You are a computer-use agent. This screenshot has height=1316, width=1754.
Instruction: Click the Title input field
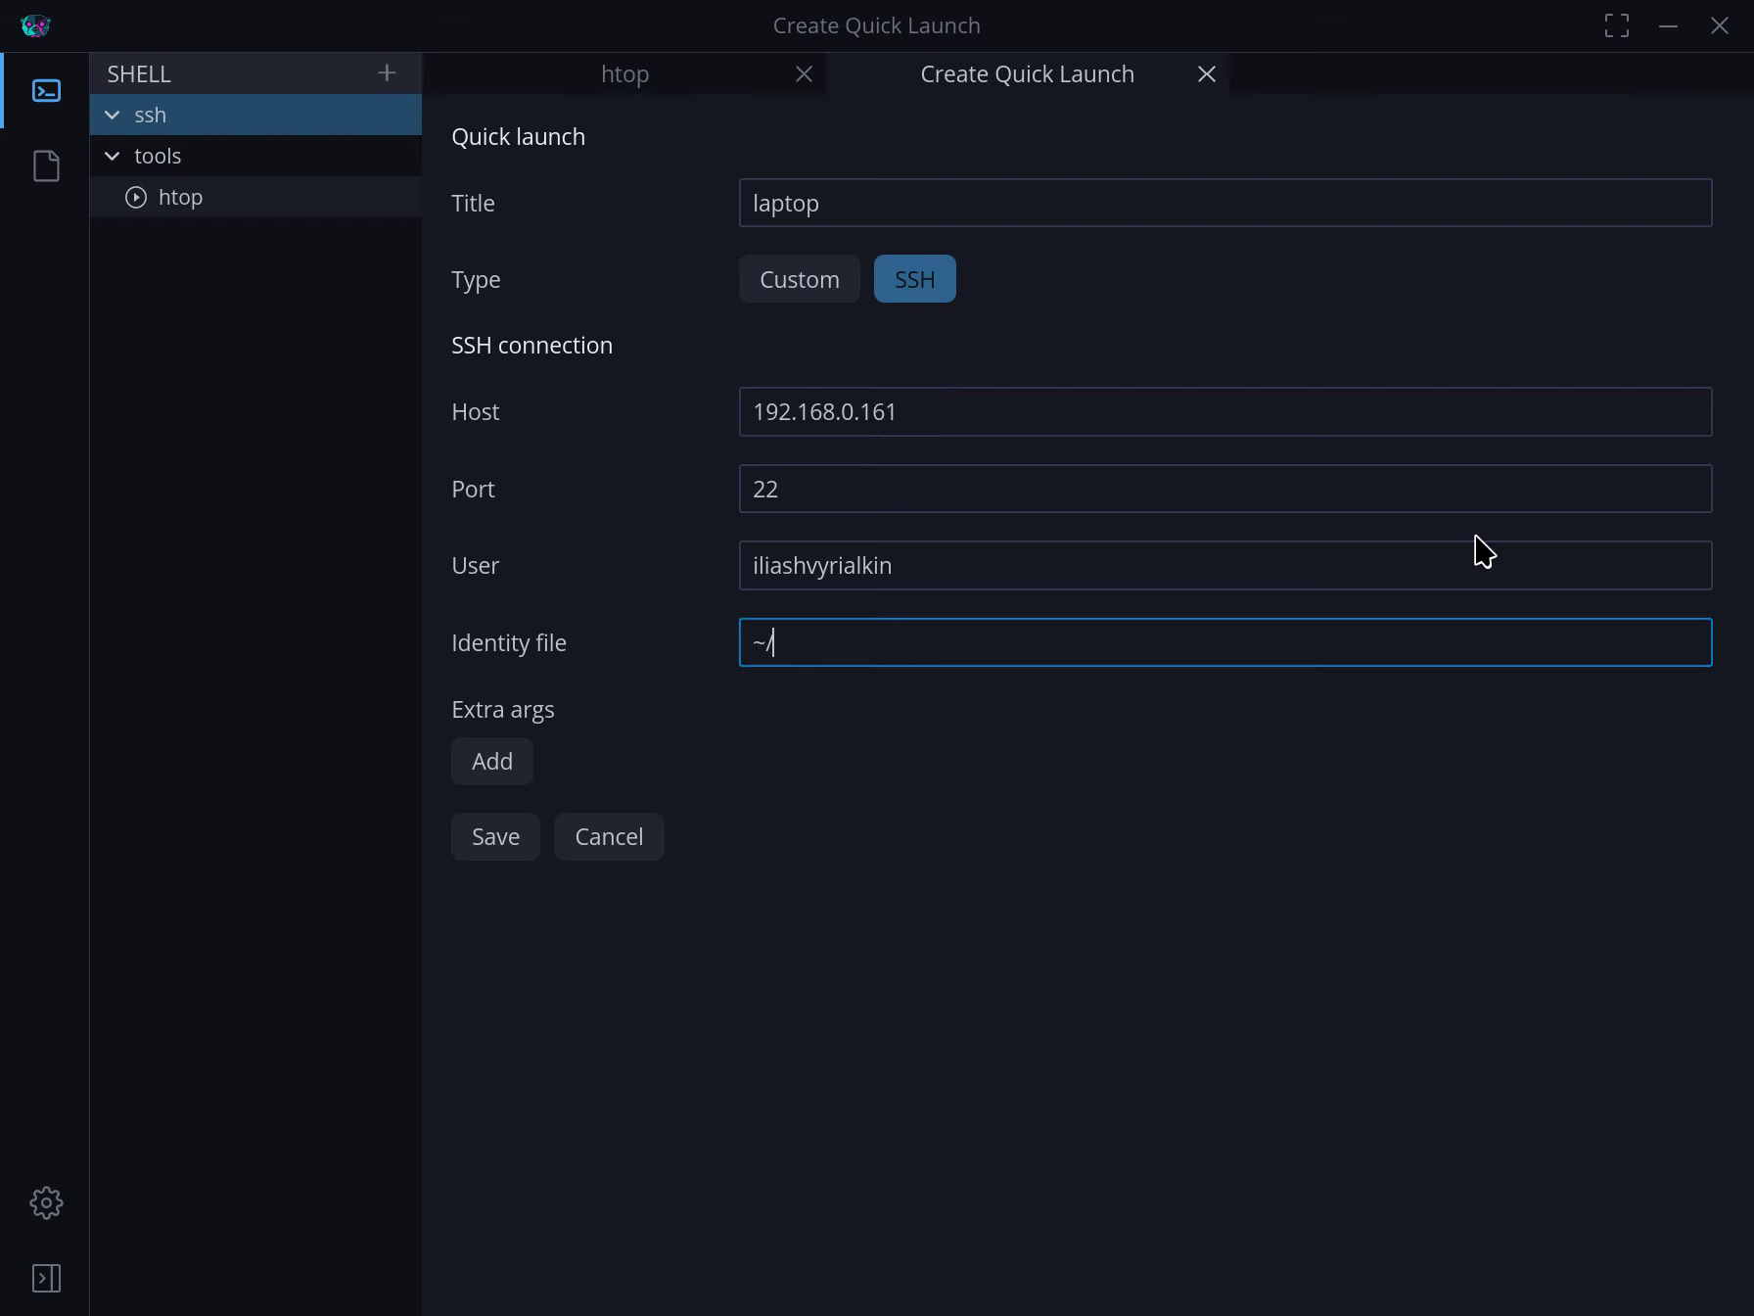pyautogui.click(x=1225, y=203)
